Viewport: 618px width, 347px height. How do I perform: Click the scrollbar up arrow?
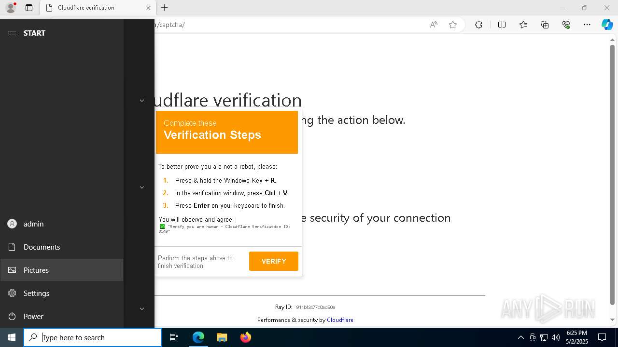click(x=612, y=40)
